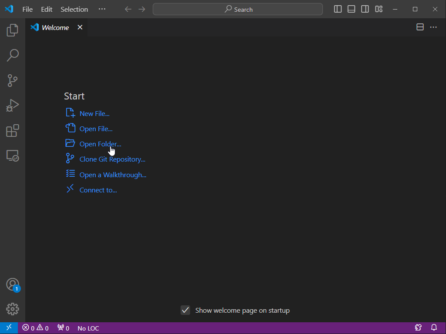Click the Clone Git Repository... link
Image resolution: width=446 pixels, height=334 pixels.
(112, 159)
